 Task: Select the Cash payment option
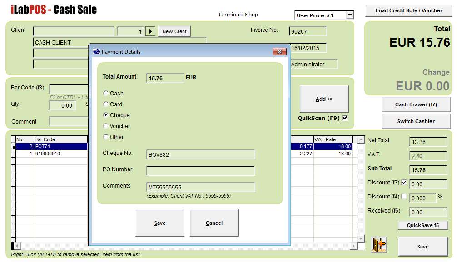tap(106, 94)
